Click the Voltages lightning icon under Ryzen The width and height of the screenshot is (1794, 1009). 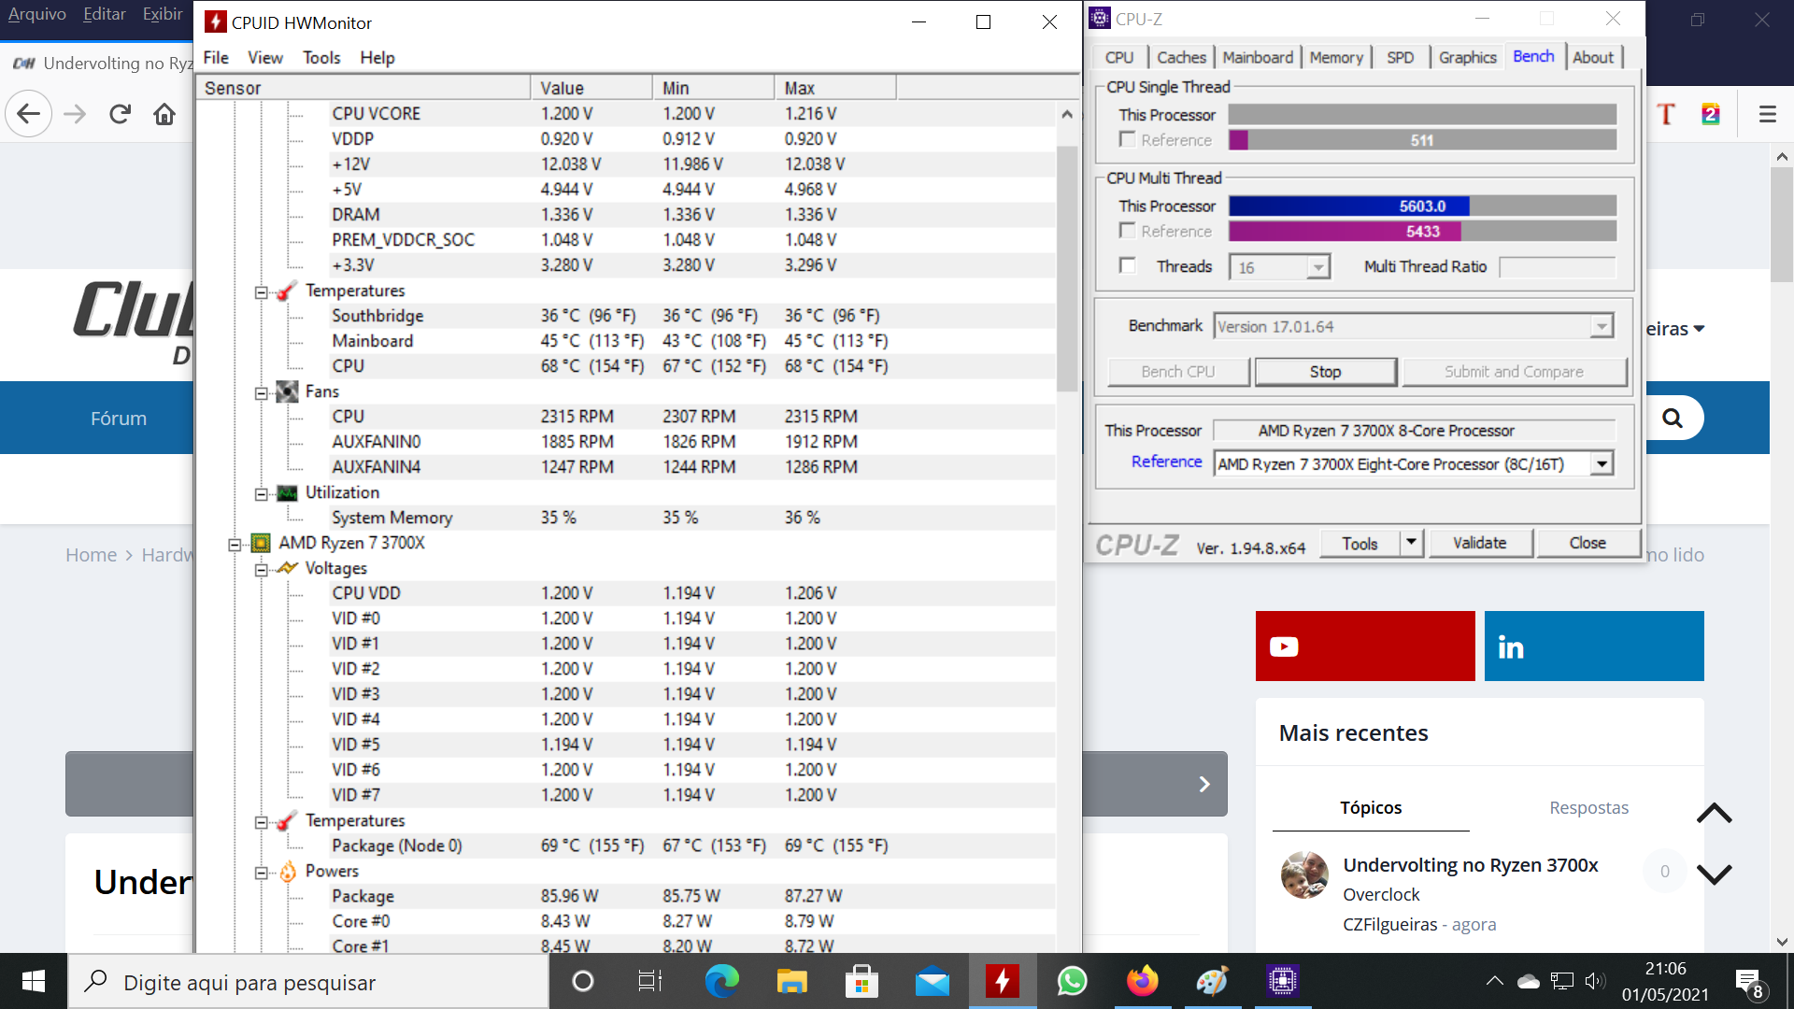point(288,568)
